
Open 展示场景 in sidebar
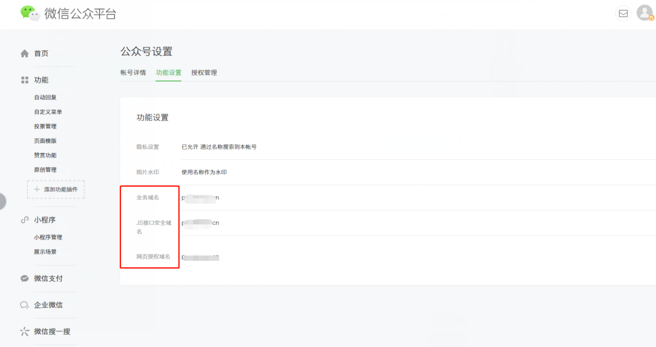pos(45,252)
